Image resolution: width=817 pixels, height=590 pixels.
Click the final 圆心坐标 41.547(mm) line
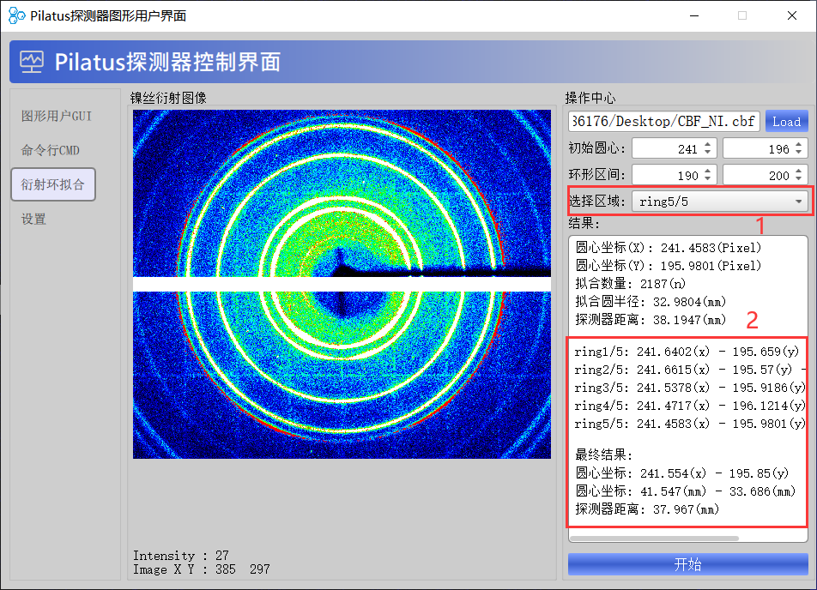tap(685, 491)
